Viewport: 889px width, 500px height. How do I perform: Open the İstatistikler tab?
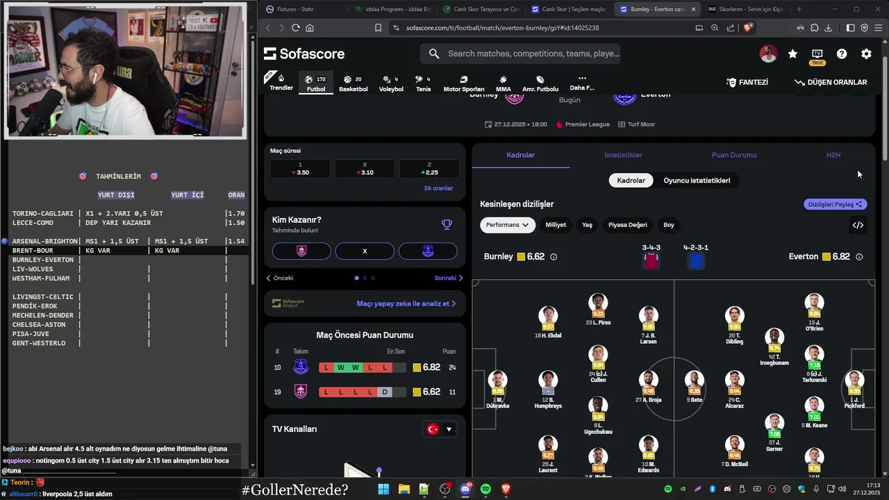coord(623,155)
